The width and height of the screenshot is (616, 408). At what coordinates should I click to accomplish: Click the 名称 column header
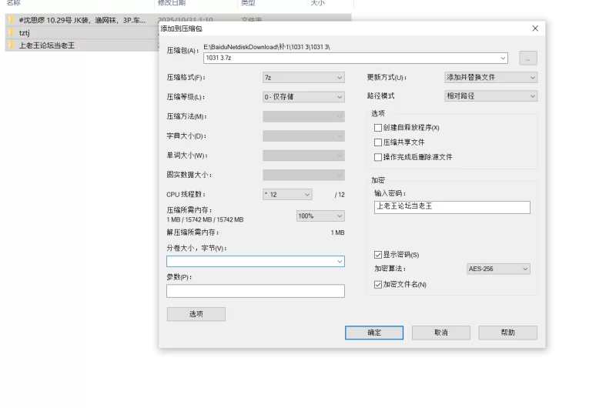coord(13,3)
